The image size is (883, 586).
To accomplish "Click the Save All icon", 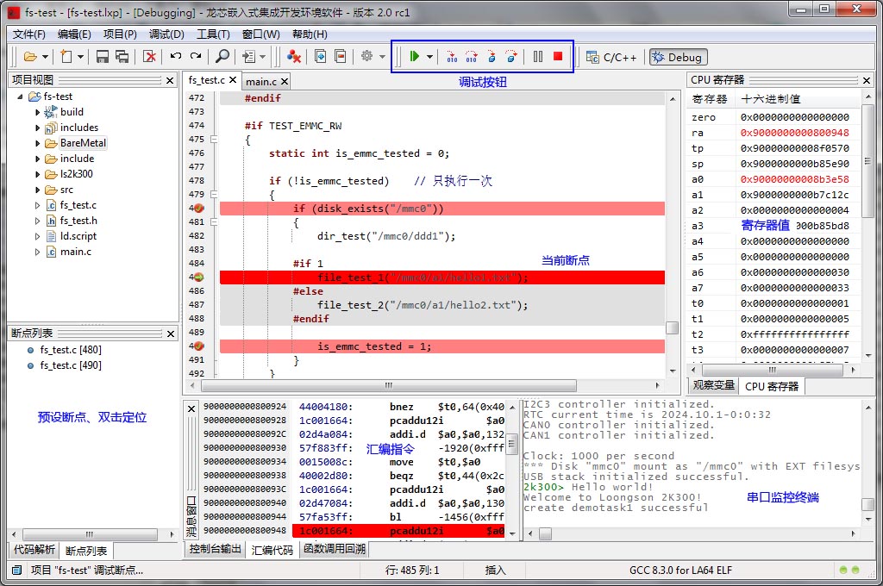I will 122,57.
